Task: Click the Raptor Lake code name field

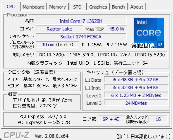Action: pyautogui.click(x=60, y=29)
